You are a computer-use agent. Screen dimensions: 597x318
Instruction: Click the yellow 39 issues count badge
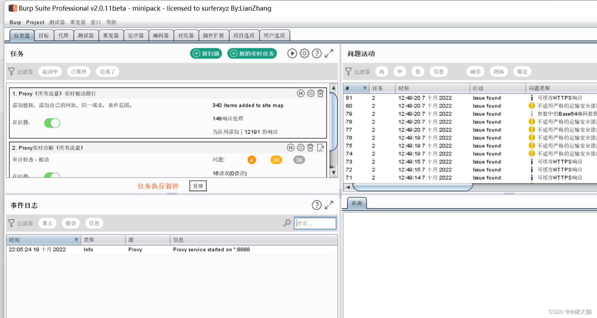276,160
